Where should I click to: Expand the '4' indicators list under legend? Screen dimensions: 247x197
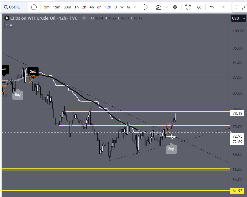coord(9,25)
